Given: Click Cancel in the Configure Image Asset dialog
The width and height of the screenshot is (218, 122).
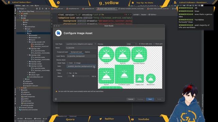Looking at the screenshot, I should point(130,99).
